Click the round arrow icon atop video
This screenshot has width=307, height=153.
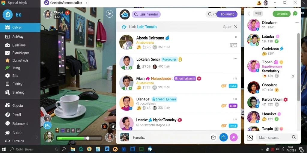(x=109, y=14)
